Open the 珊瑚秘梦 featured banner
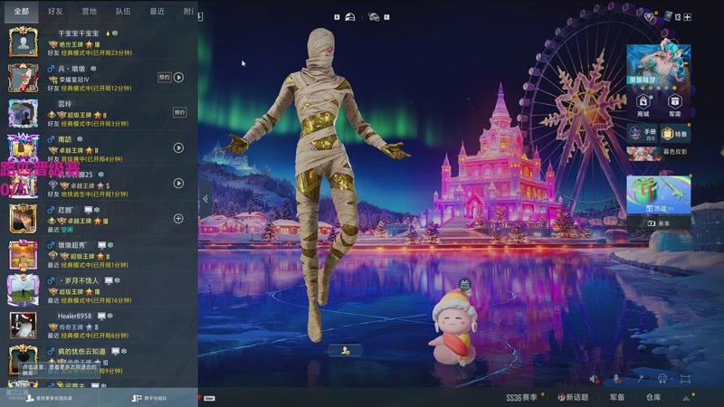This screenshot has height=407, width=724. tap(659, 64)
